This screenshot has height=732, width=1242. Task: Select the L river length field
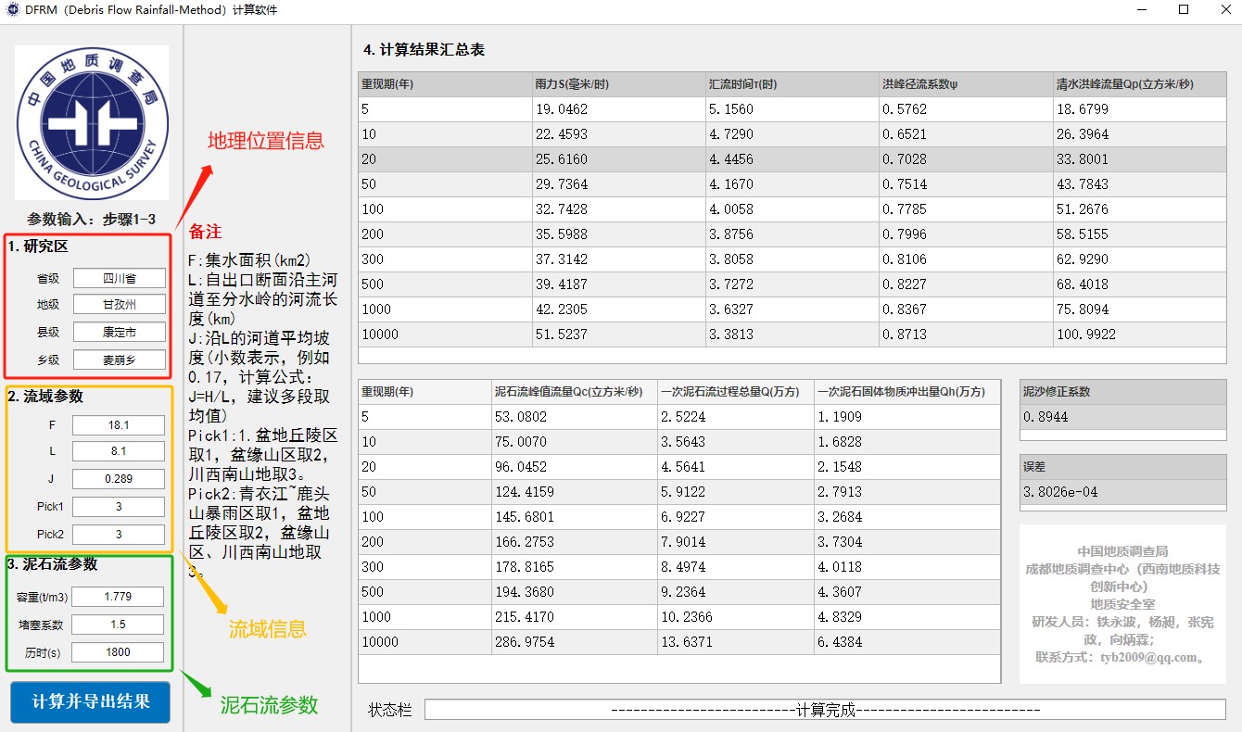point(118,452)
